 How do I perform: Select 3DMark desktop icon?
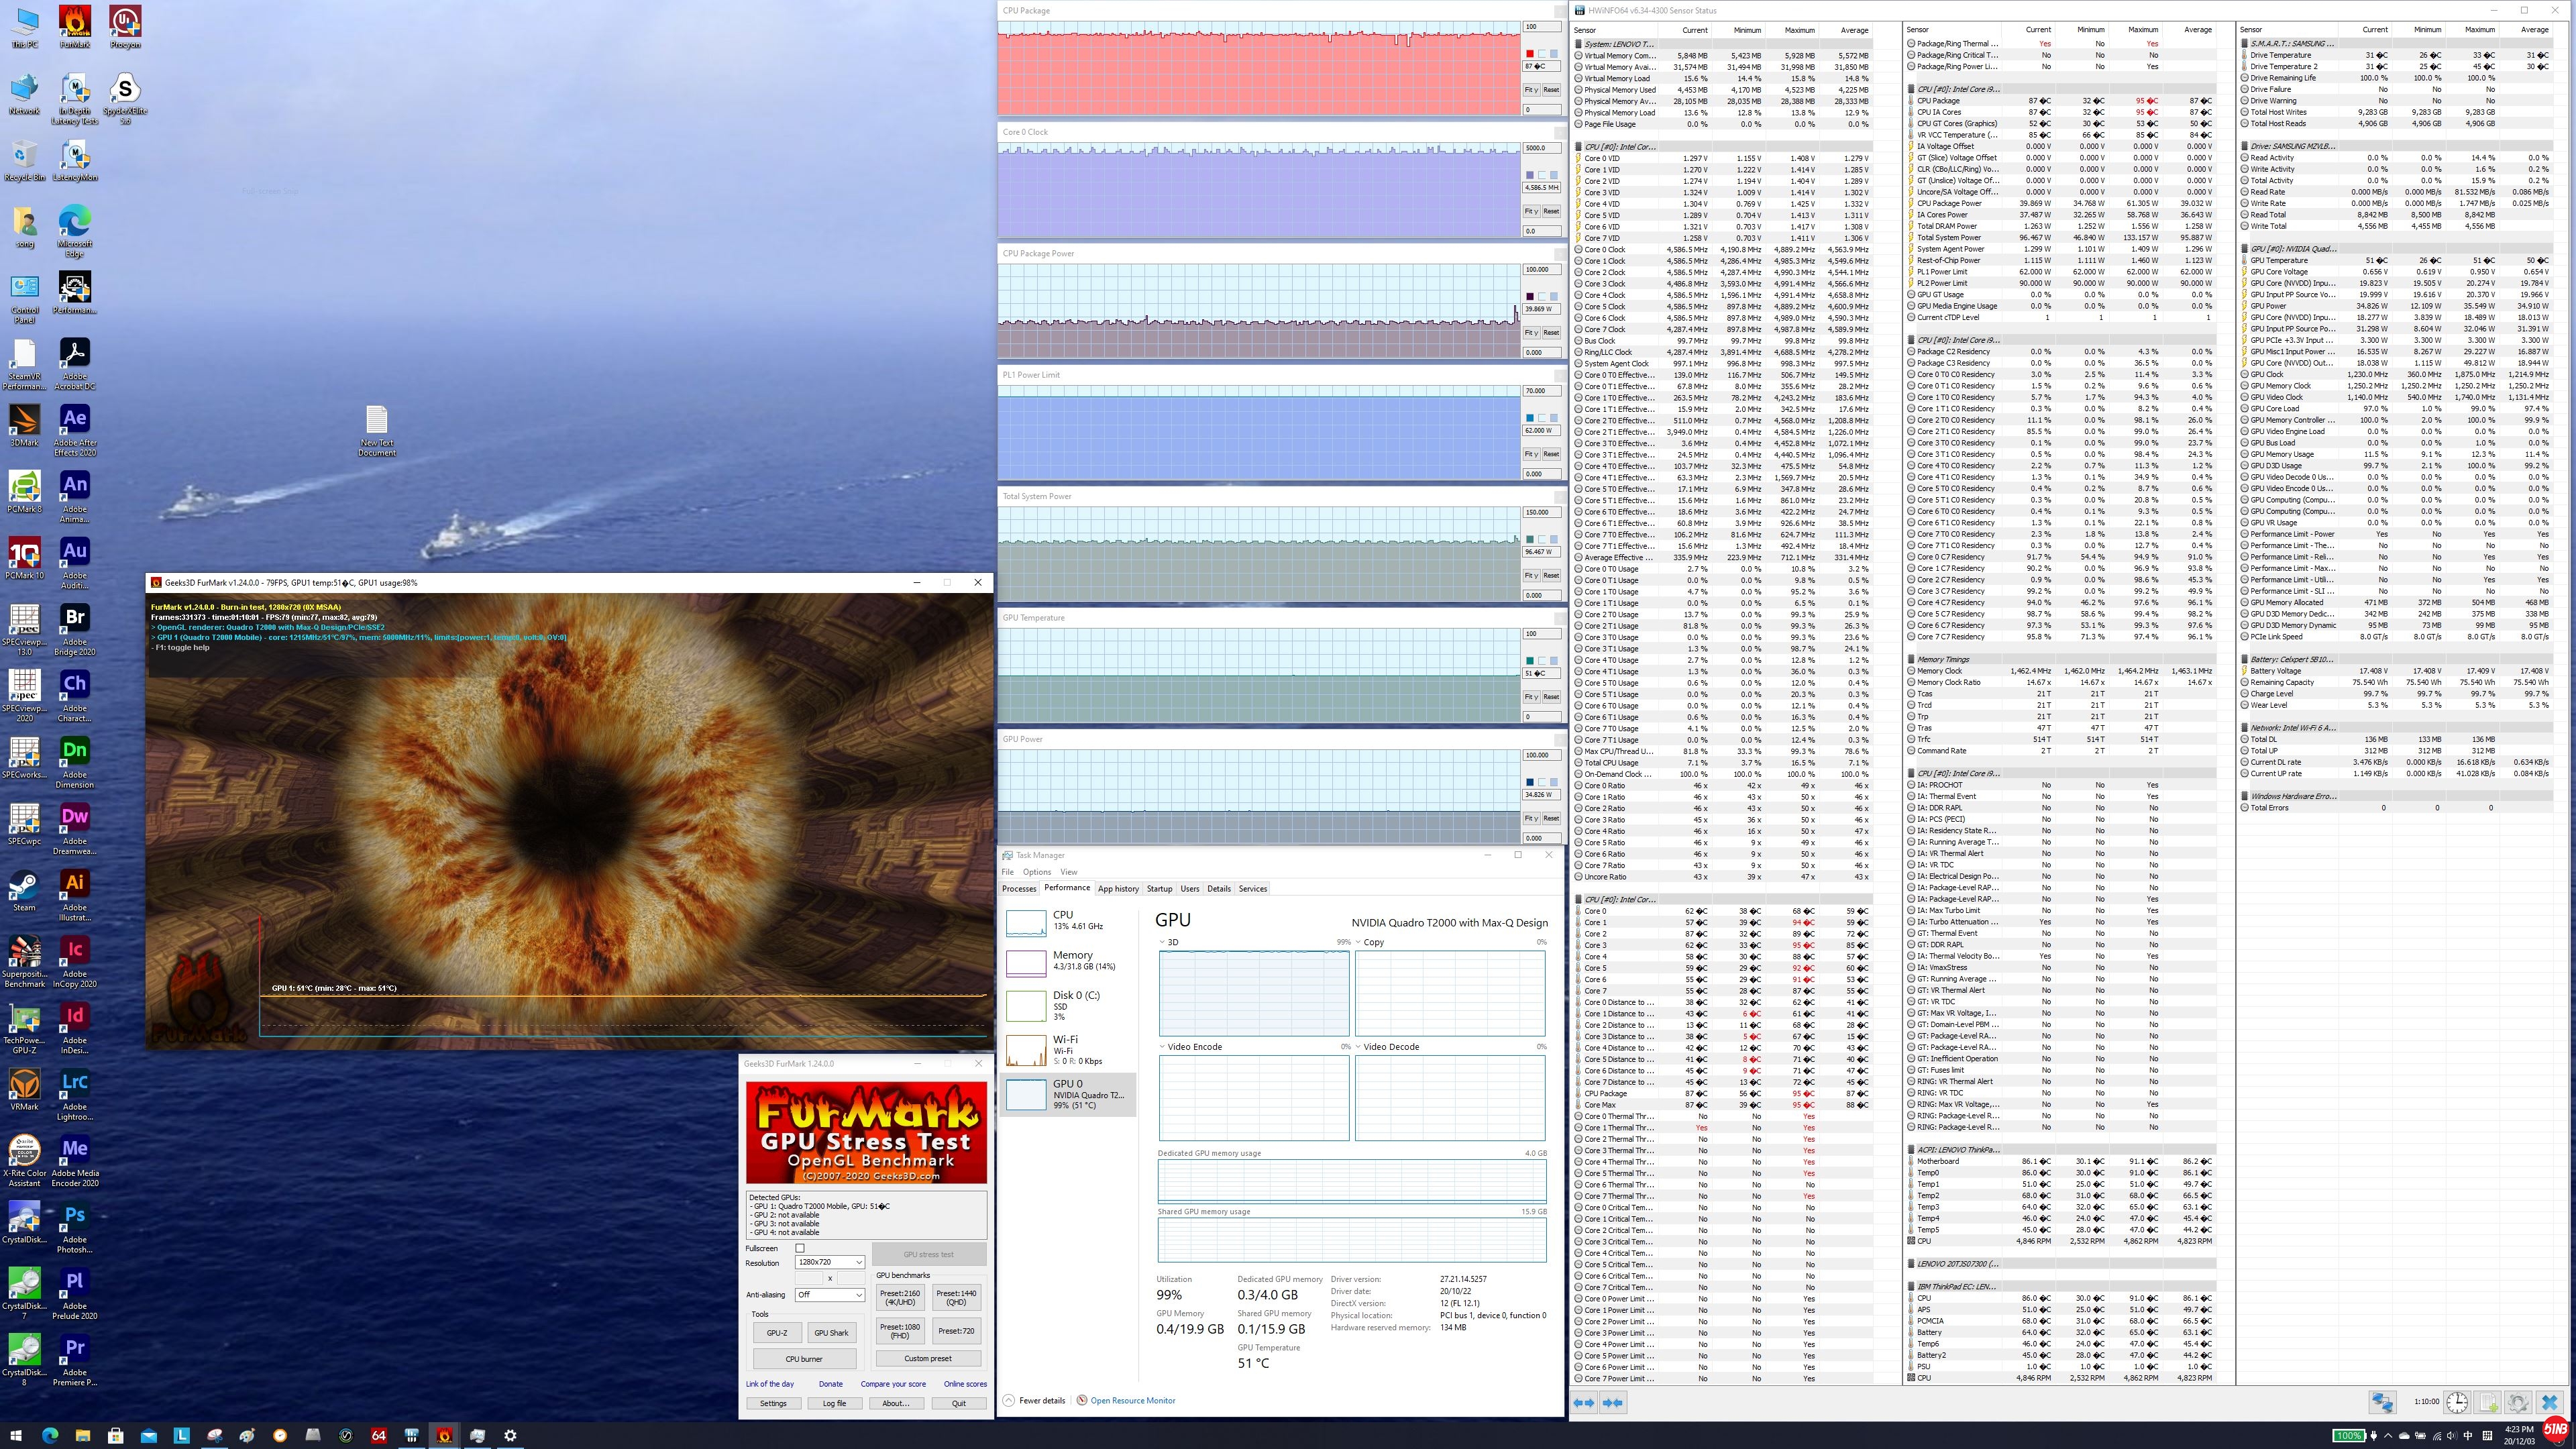pos(24,424)
